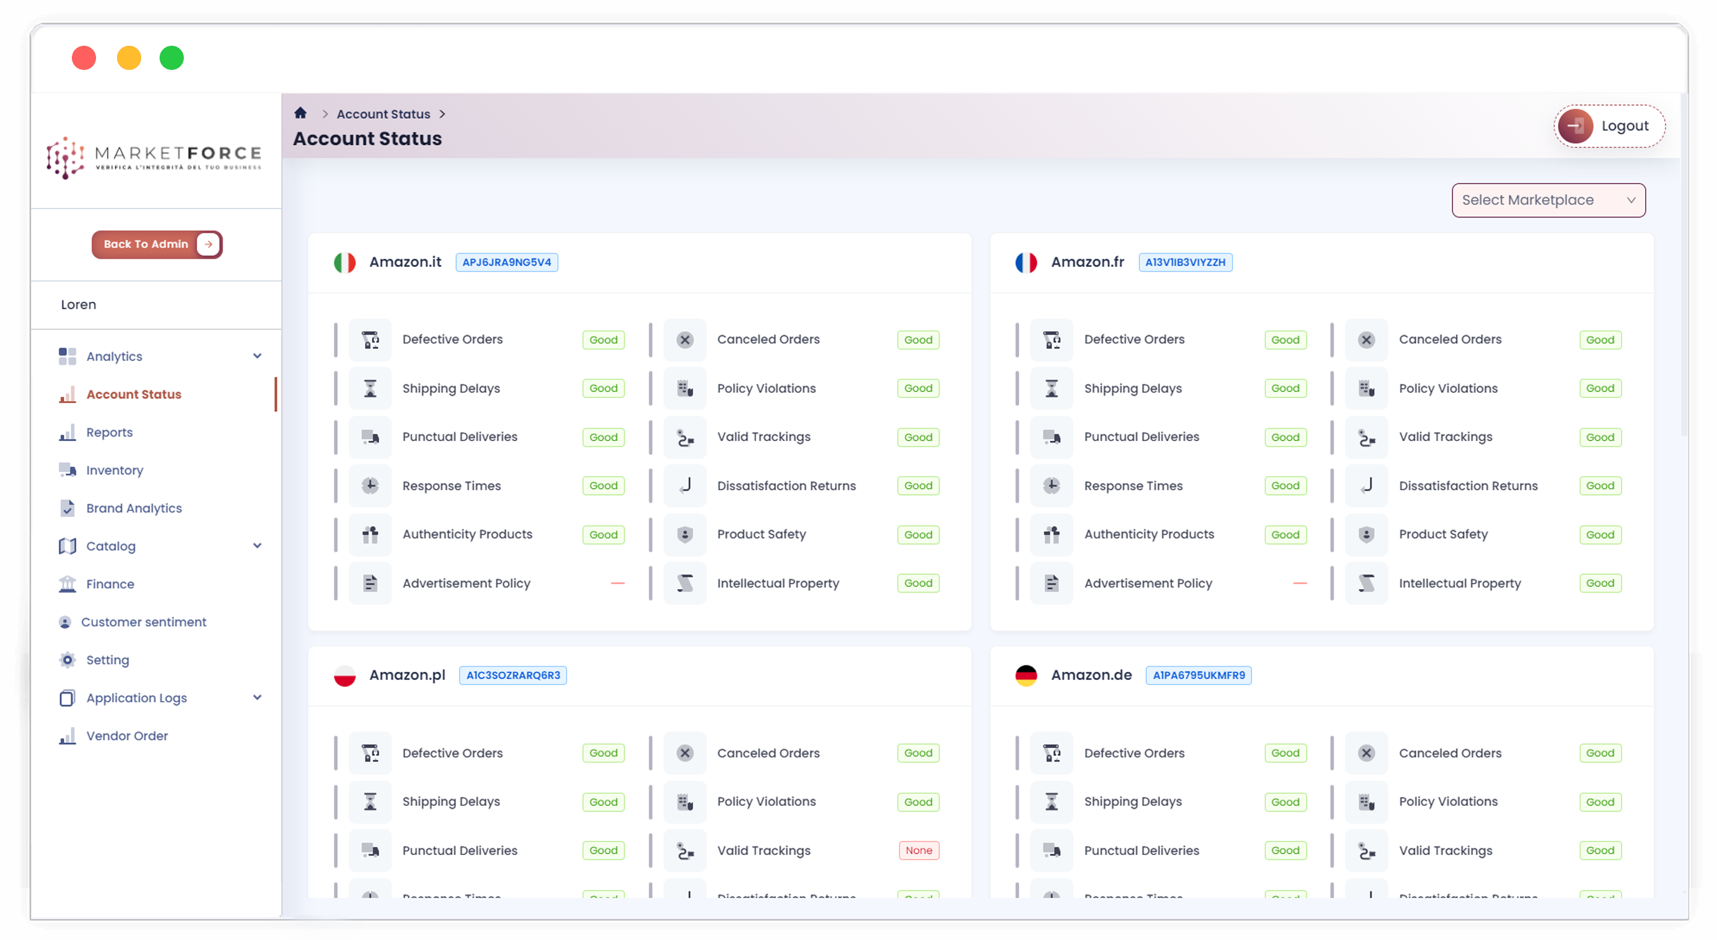Click the Setting gear icon
1717x940 pixels.
(67, 660)
